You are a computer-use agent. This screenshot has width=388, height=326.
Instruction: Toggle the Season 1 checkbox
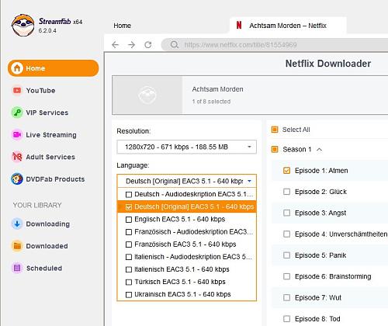pyautogui.click(x=275, y=149)
